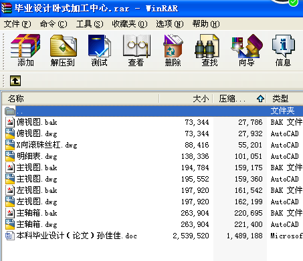Click the icon of X向滚珠丝杠.dwg
Screen dimensions: 303x261
click(x=10, y=145)
